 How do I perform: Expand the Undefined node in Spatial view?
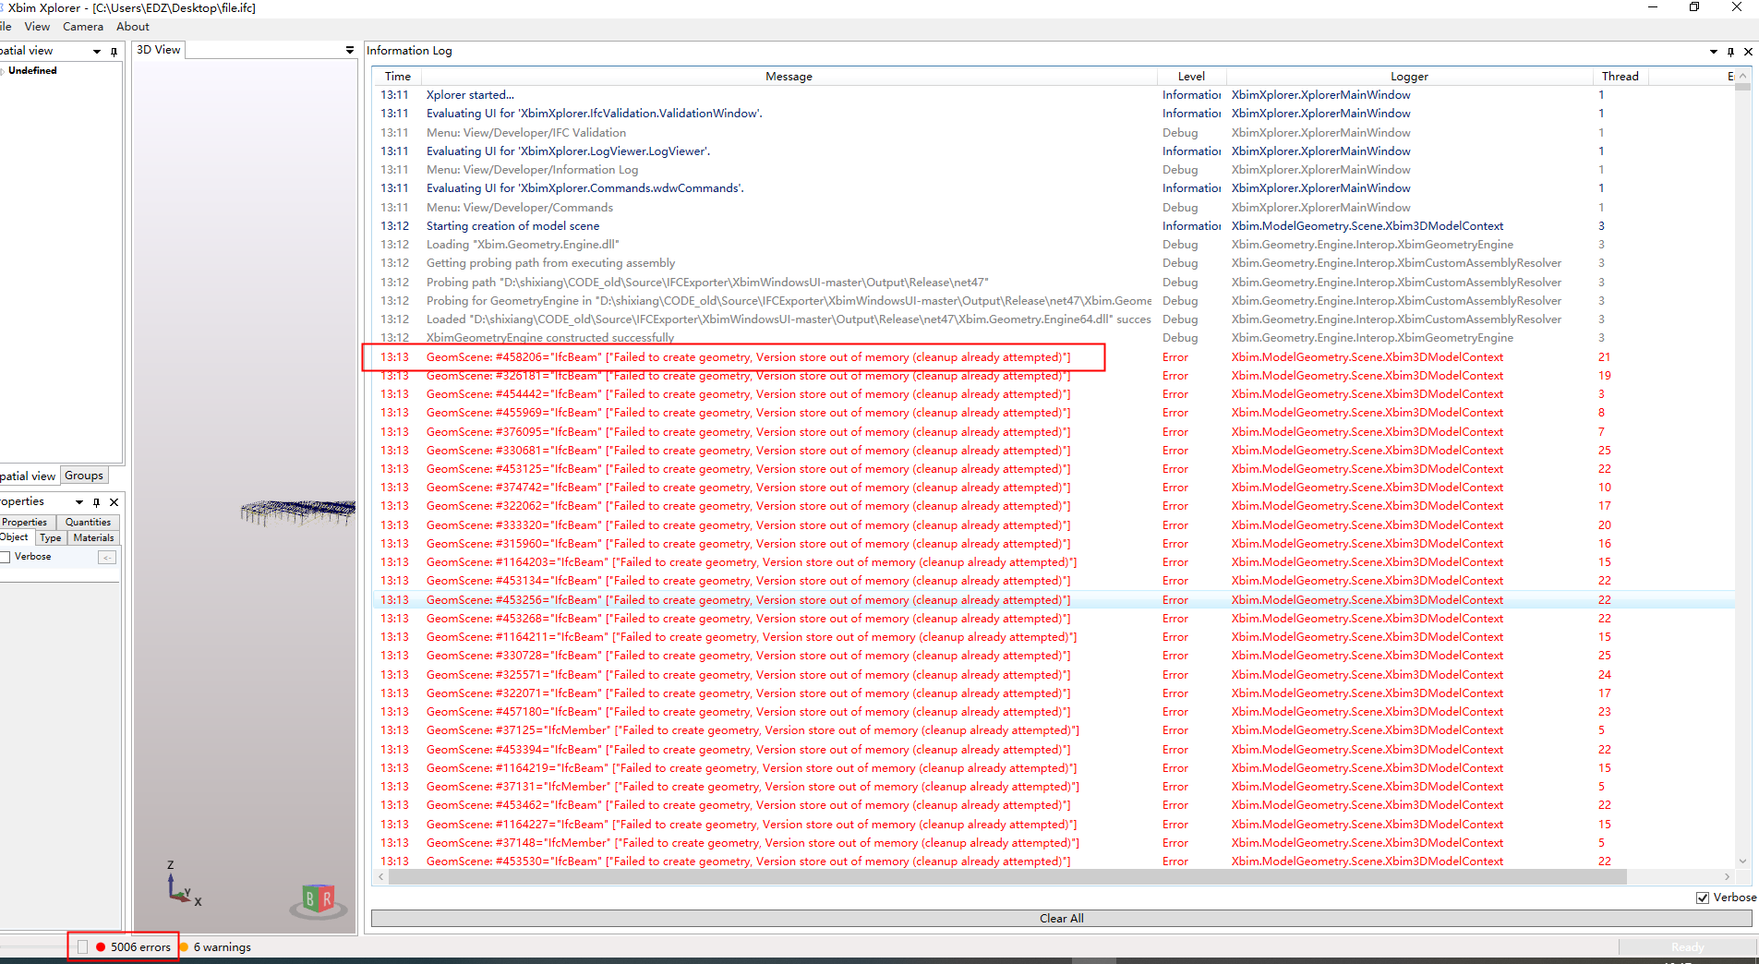(x=3, y=70)
